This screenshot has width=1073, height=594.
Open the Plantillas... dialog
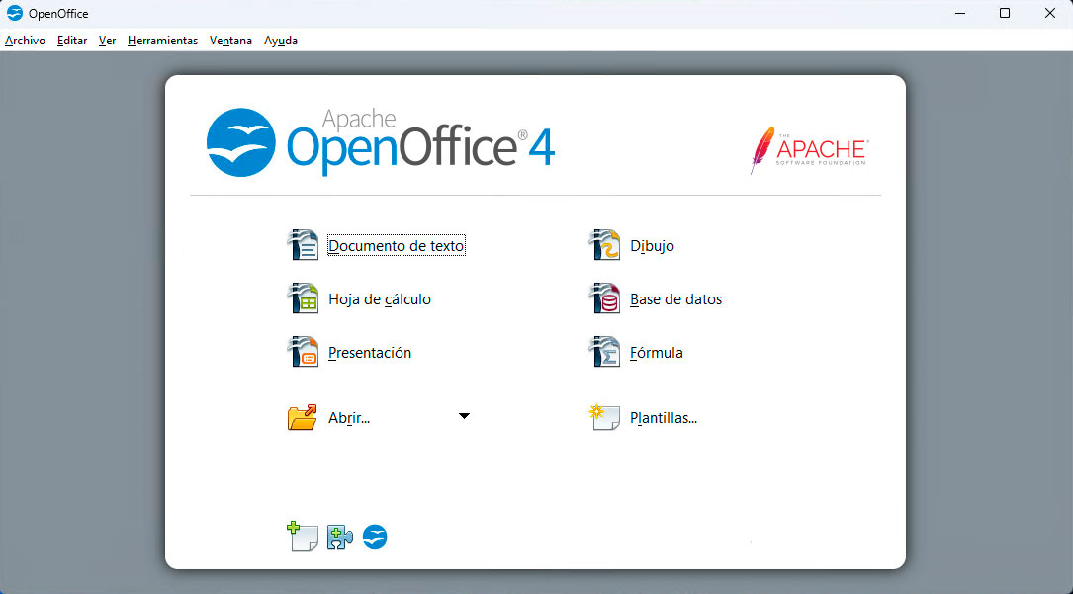664,418
